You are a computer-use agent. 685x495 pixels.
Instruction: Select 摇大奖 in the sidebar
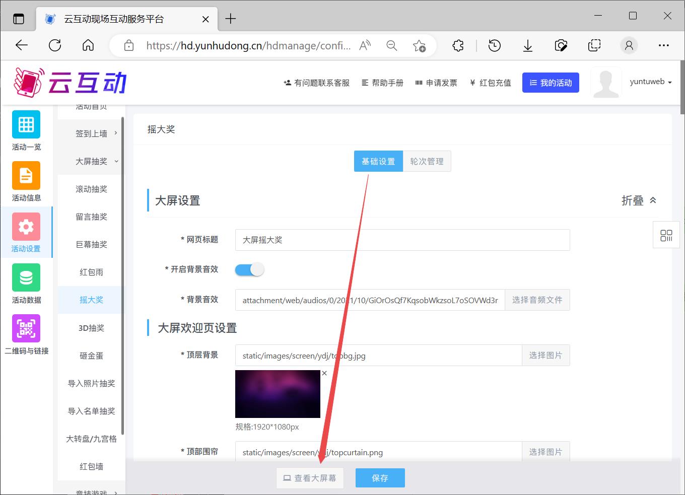click(91, 300)
